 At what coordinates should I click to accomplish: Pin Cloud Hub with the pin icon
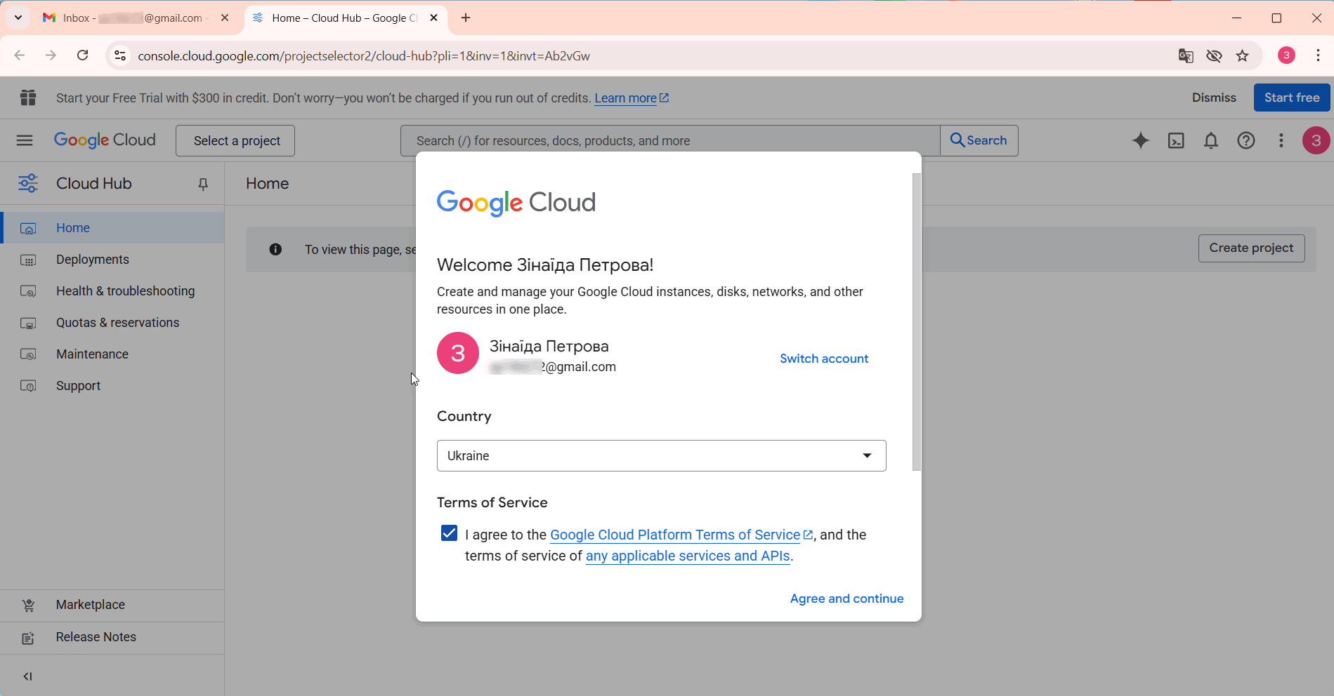coord(203,184)
